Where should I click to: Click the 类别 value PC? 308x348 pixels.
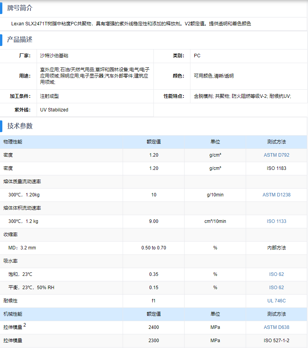click(197, 55)
